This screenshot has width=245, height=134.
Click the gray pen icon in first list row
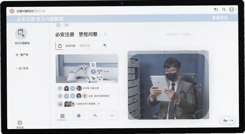60,88
